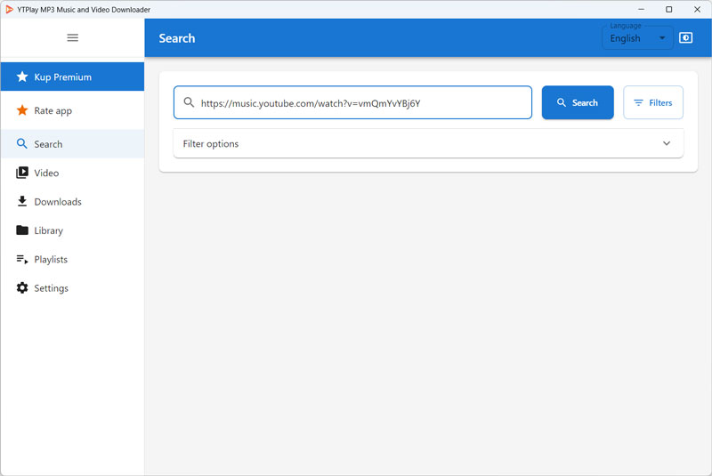Focus the URL search input field
The image size is (712, 476).
(x=352, y=102)
